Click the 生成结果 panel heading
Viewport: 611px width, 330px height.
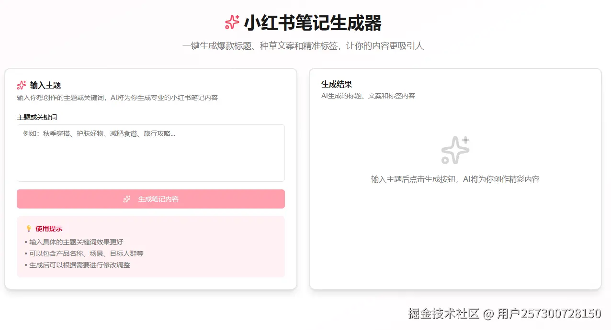coord(337,84)
